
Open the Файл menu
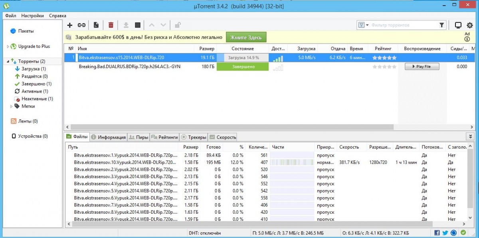[x=11, y=16]
